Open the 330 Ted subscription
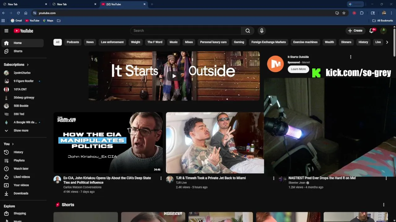 [x=23, y=114]
